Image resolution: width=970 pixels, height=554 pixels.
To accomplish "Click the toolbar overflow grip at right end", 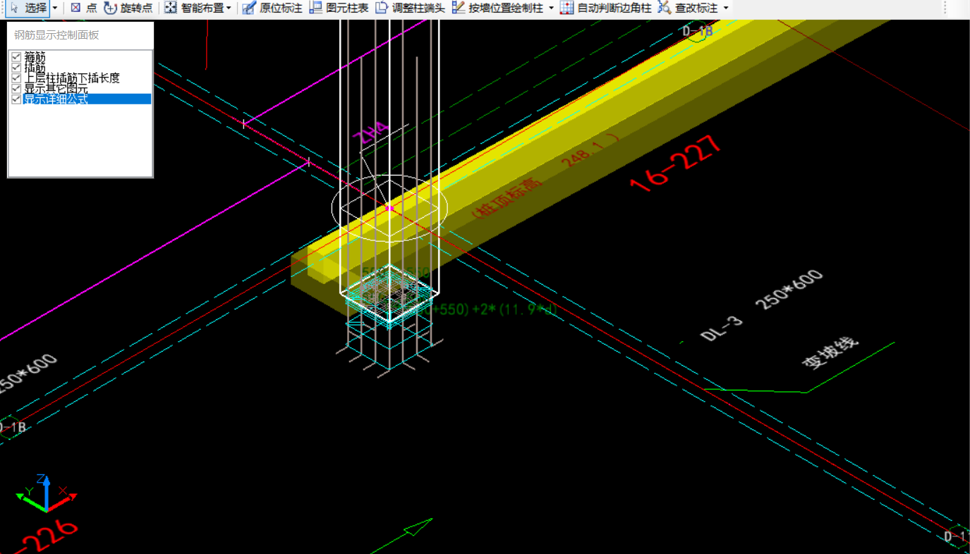I will click(x=945, y=8).
